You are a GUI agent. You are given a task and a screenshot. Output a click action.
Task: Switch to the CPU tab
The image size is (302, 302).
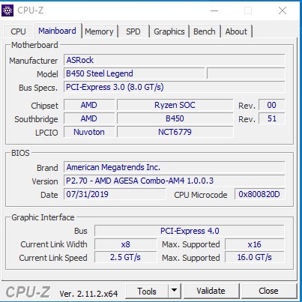click(x=18, y=31)
